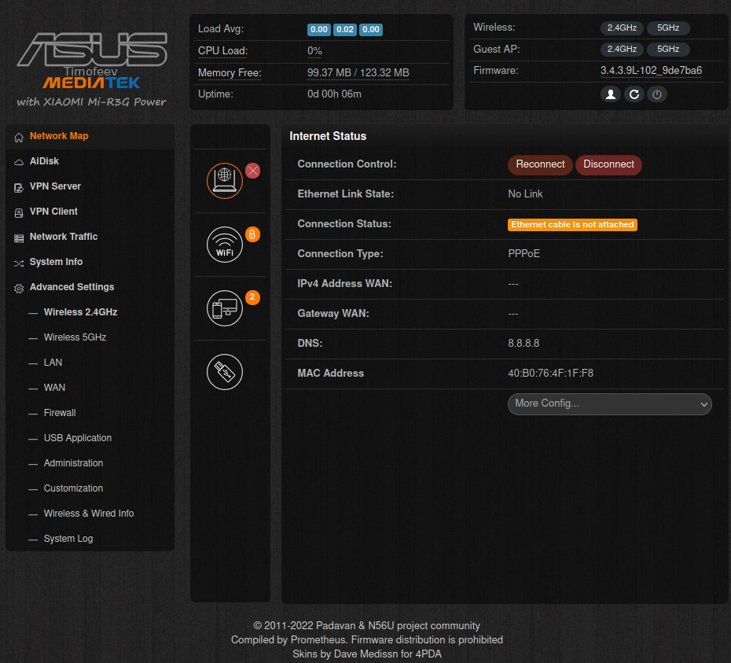The image size is (731, 663).
Task: Click the Disconnect button
Action: [x=608, y=165]
